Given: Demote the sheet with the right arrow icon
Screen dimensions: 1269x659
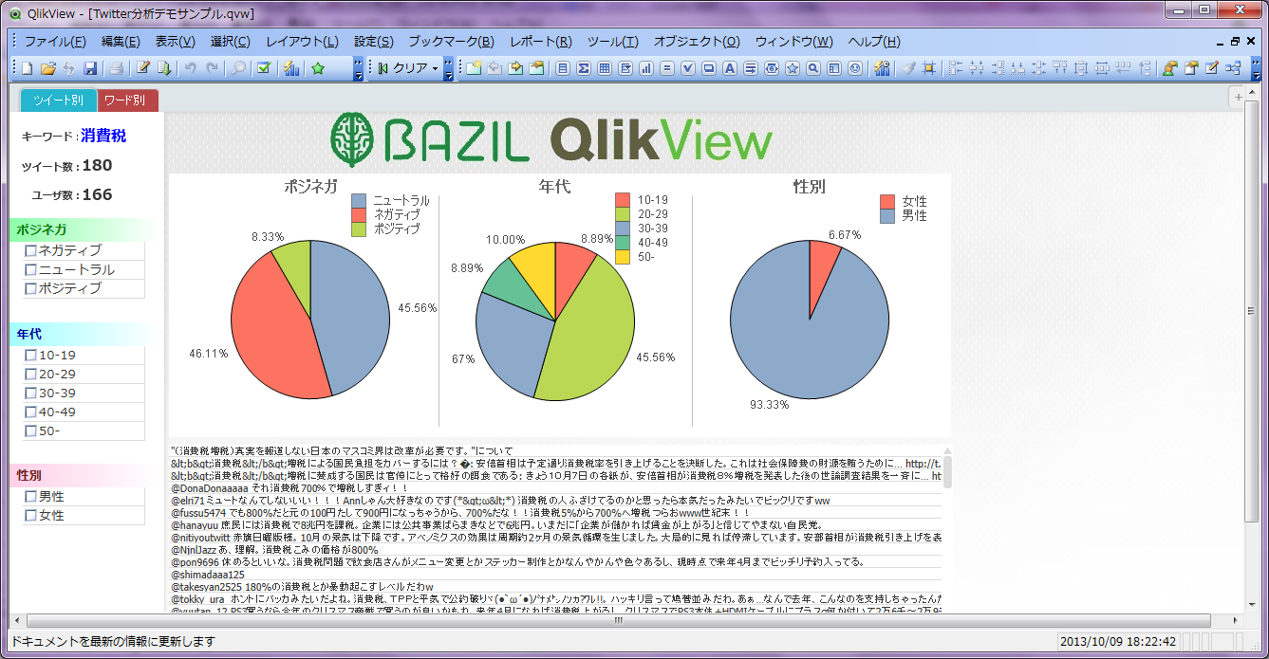Looking at the screenshot, I should pos(515,68).
